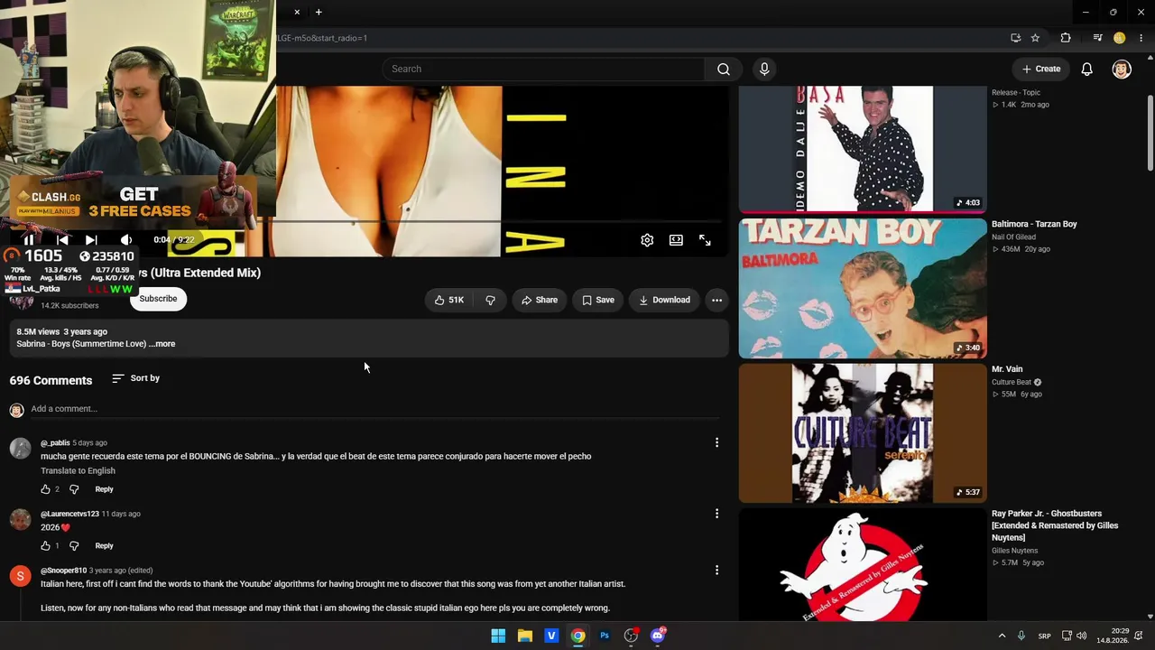
Task: Visit the @Snooper810 commenter profile
Action: pyautogui.click(x=63, y=571)
